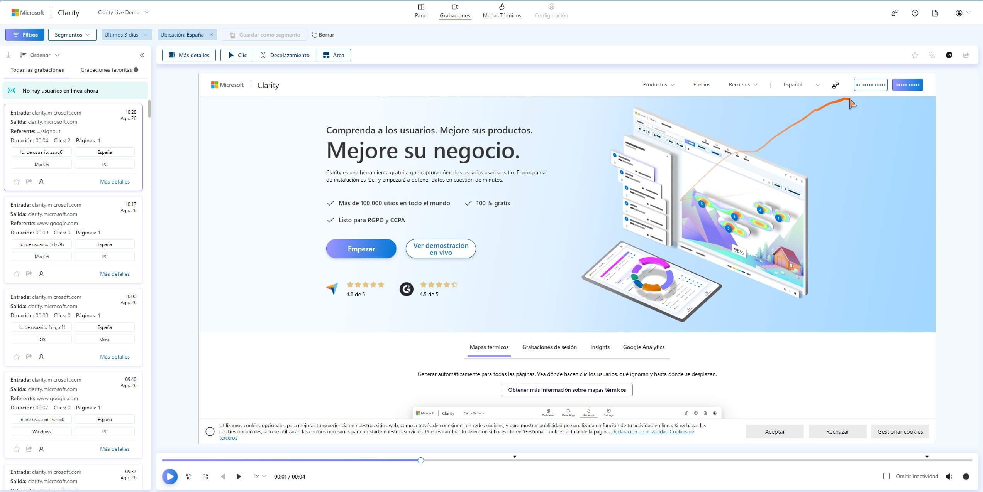View user profile icon on the 10:00 recording
The image size is (983, 492).
click(x=41, y=357)
